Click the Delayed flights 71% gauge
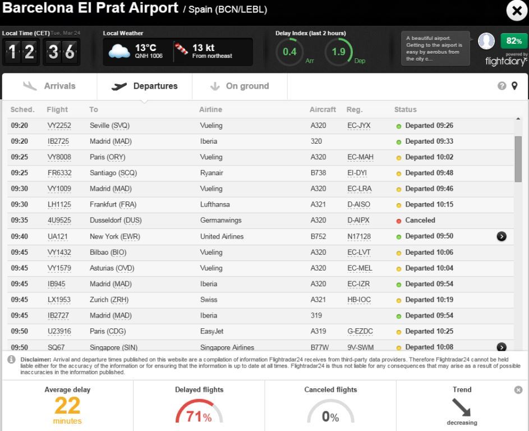529x431 pixels. [199, 411]
